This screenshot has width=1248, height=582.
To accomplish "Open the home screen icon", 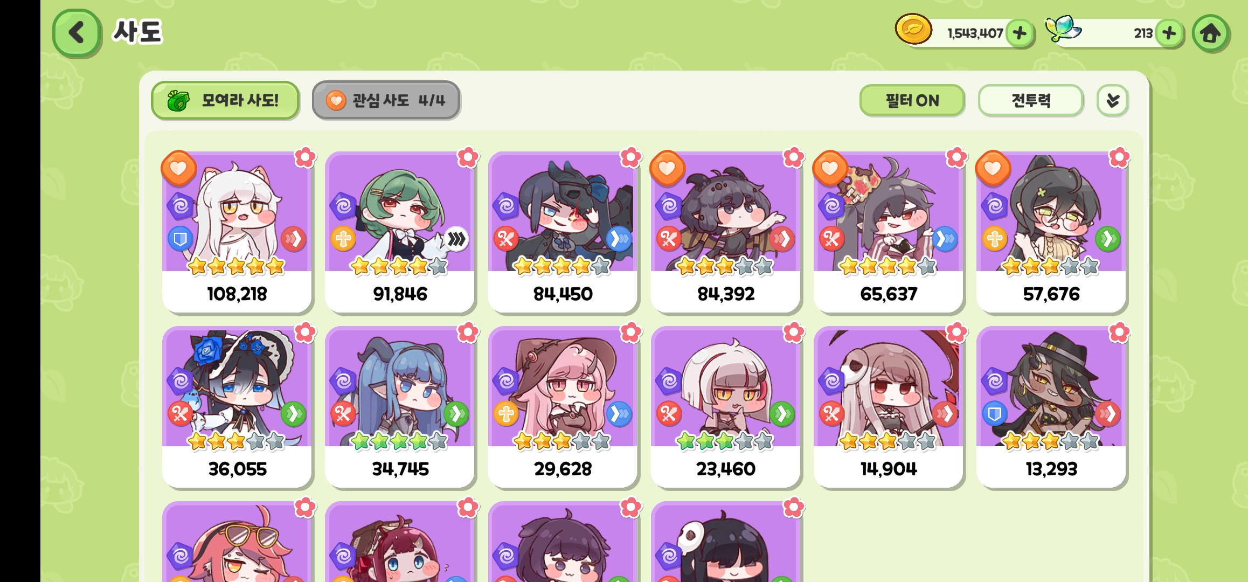I will click(1210, 33).
